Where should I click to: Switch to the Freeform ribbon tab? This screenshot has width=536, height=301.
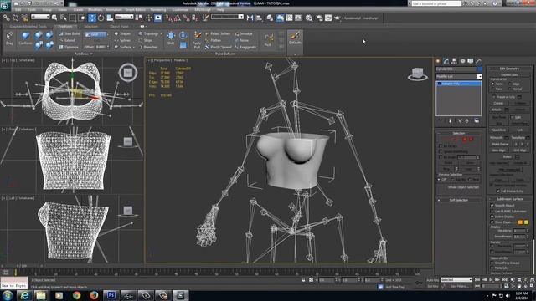tap(65, 26)
